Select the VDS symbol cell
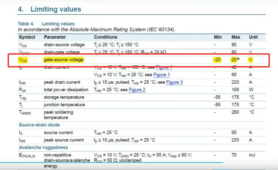The image size is (278, 170). click(23, 45)
